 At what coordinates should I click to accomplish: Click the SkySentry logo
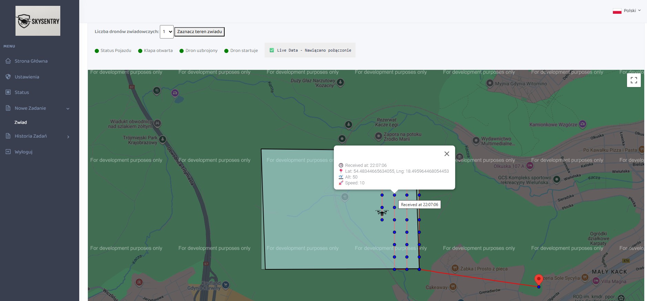click(x=38, y=21)
